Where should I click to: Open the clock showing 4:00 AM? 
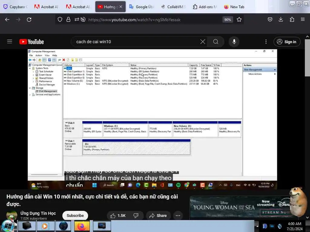pos(295,226)
